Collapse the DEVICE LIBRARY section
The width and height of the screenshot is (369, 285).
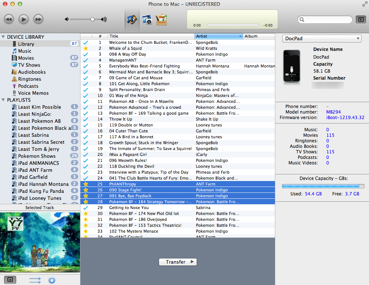pyautogui.click(x=3, y=37)
